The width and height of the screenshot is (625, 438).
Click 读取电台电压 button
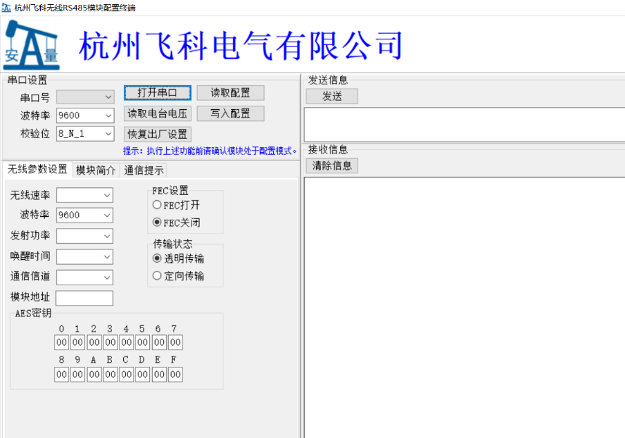click(158, 113)
